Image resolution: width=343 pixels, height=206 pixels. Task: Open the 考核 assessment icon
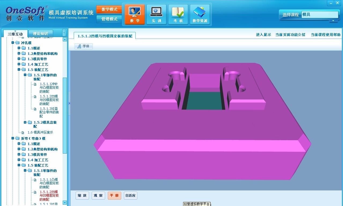[178, 15]
